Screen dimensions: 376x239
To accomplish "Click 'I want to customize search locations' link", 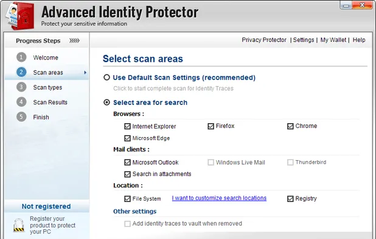I will [x=219, y=198].
